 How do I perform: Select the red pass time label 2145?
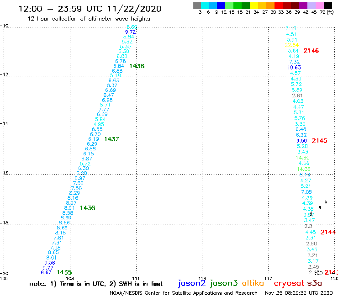319,141
